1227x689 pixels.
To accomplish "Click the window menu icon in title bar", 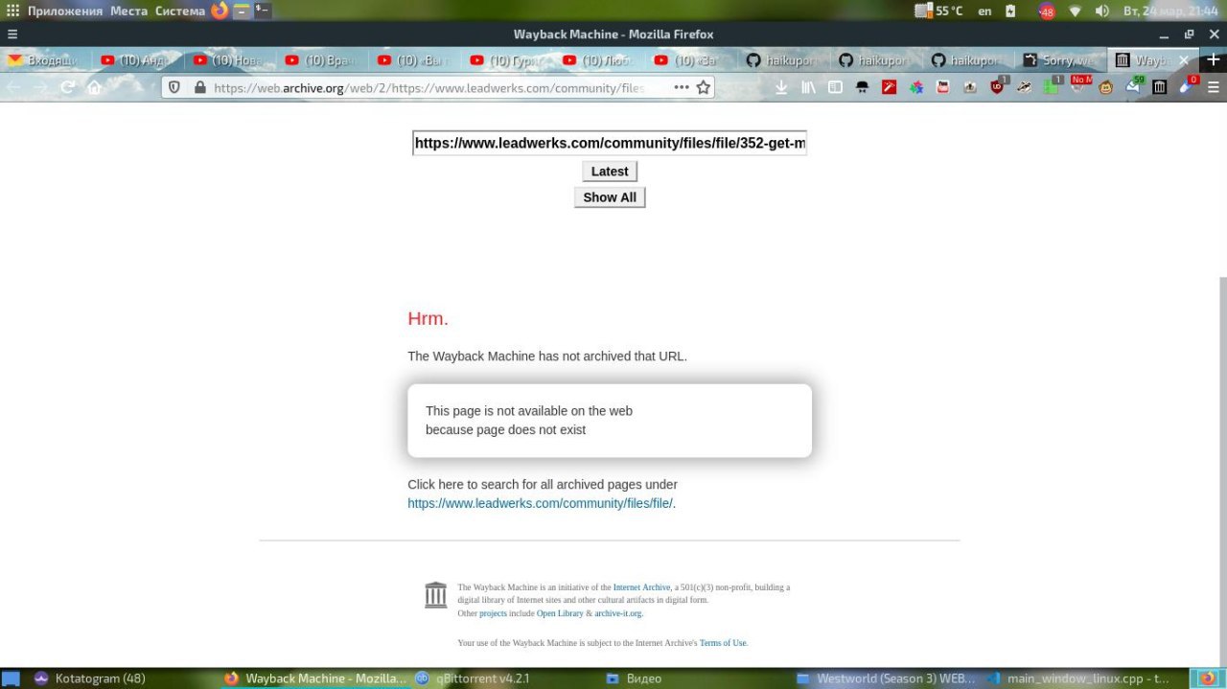I will (12, 34).
